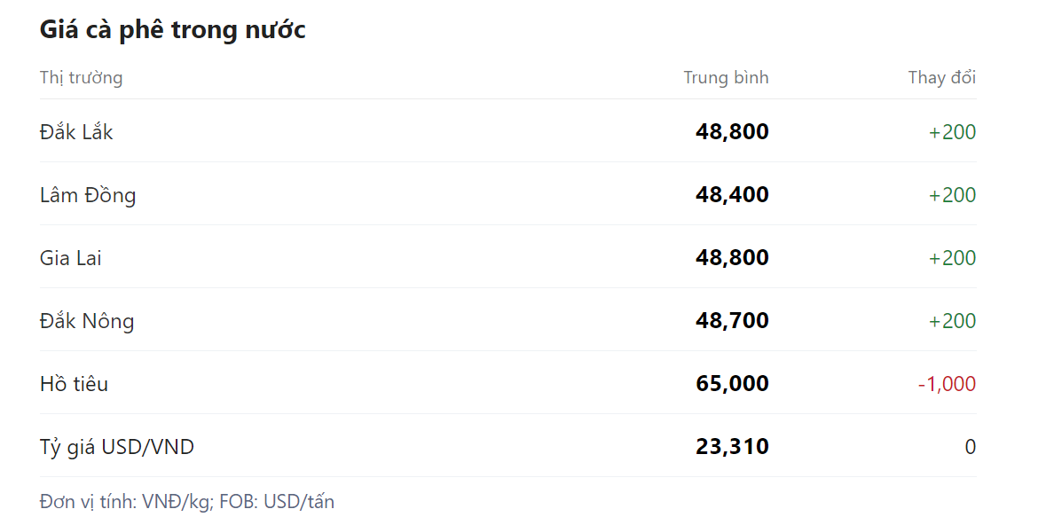Click Lâm Đồng's green +200 change
1054x517 pixels.
tap(952, 195)
